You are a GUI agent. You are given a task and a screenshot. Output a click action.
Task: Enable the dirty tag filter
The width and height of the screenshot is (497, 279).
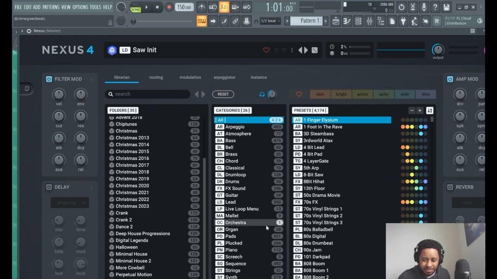[x=426, y=94]
